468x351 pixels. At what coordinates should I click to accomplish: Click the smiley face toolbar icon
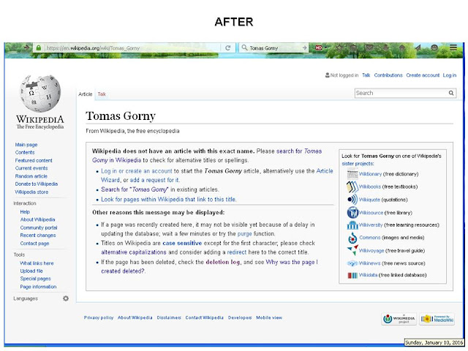pos(434,48)
